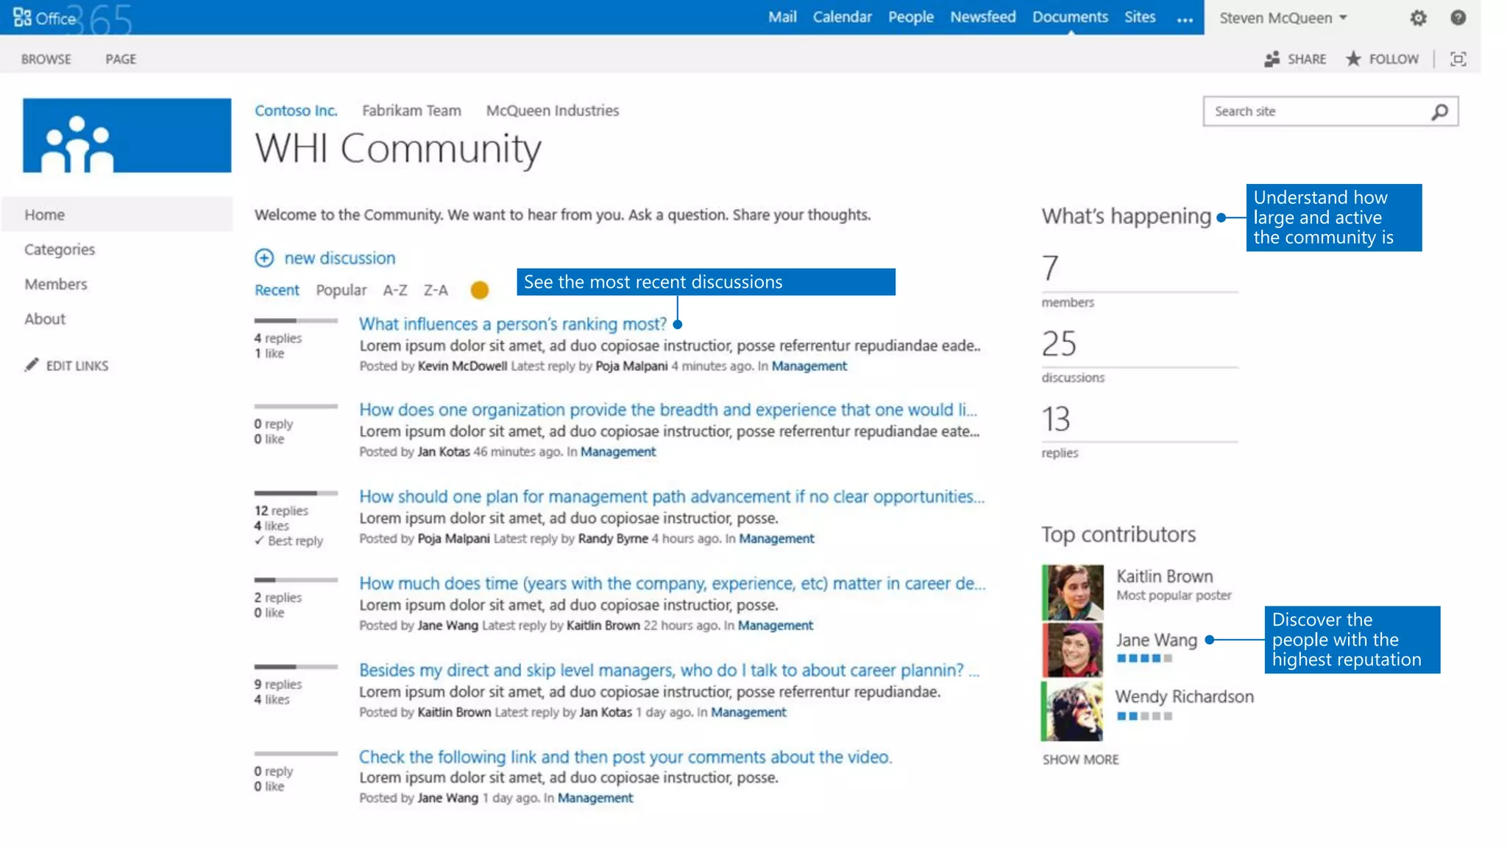Viewport: 1507px width, 848px height.
Task: Open McQueen Industries link
Action: tap(552, 110)
